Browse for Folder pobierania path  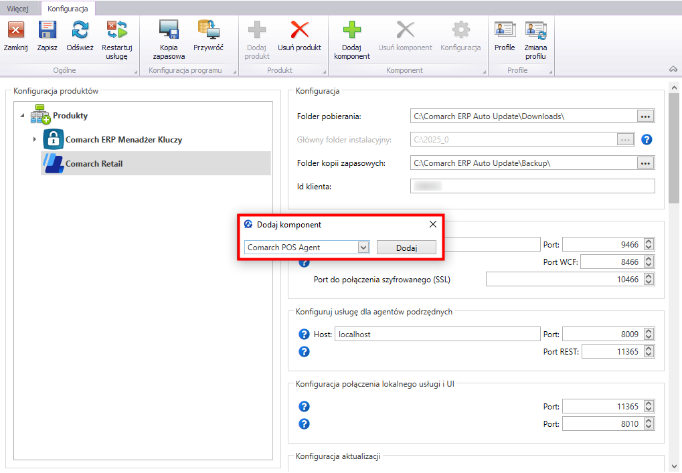(x=645, y=116)
